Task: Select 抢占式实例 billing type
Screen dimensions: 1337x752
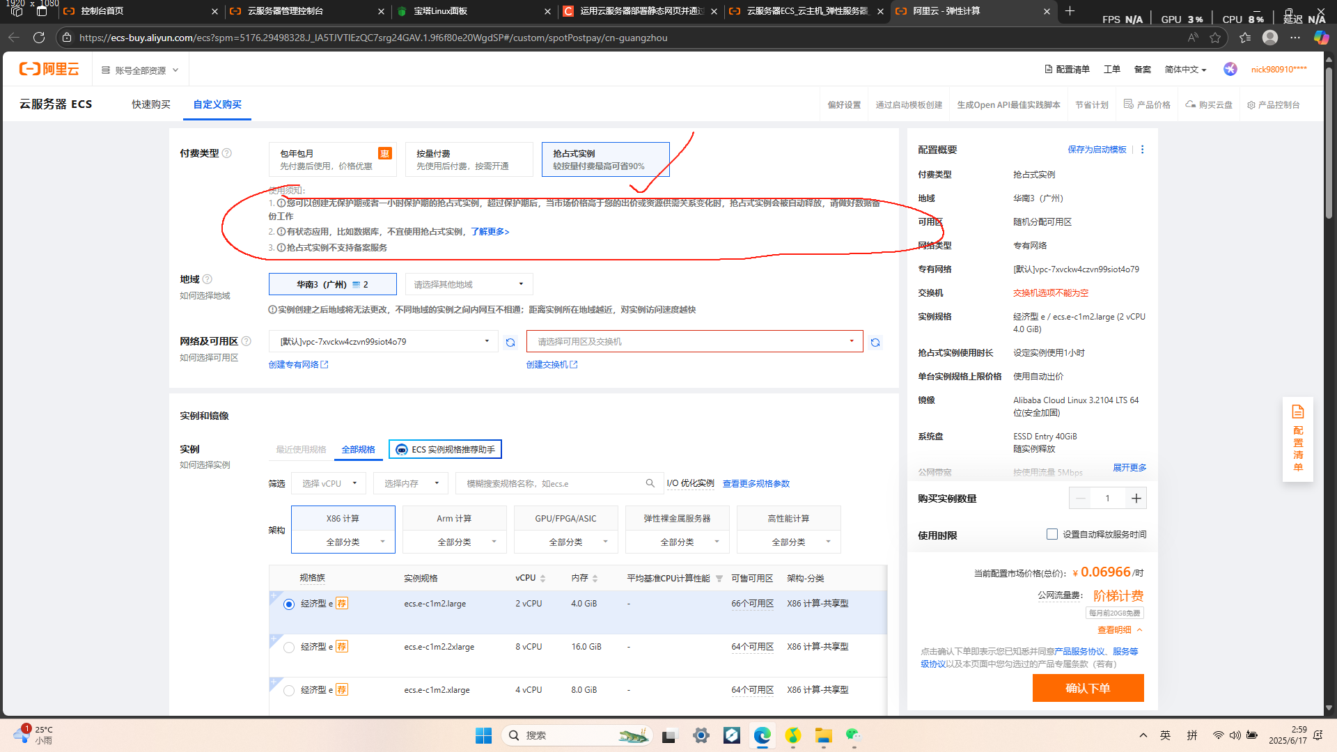Action: point(606,159)
